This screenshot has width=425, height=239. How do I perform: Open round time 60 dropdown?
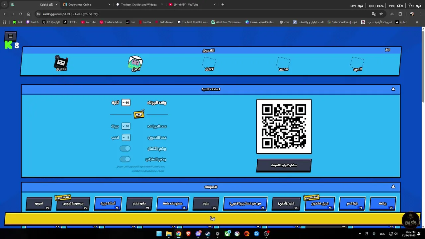pos(126,103)
